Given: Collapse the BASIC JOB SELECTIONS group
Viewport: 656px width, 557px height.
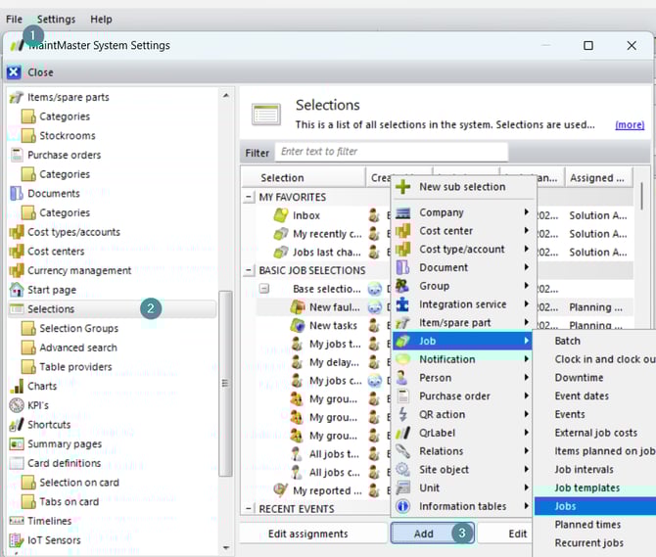Looking at the screenshot, I should coord(249,270).
